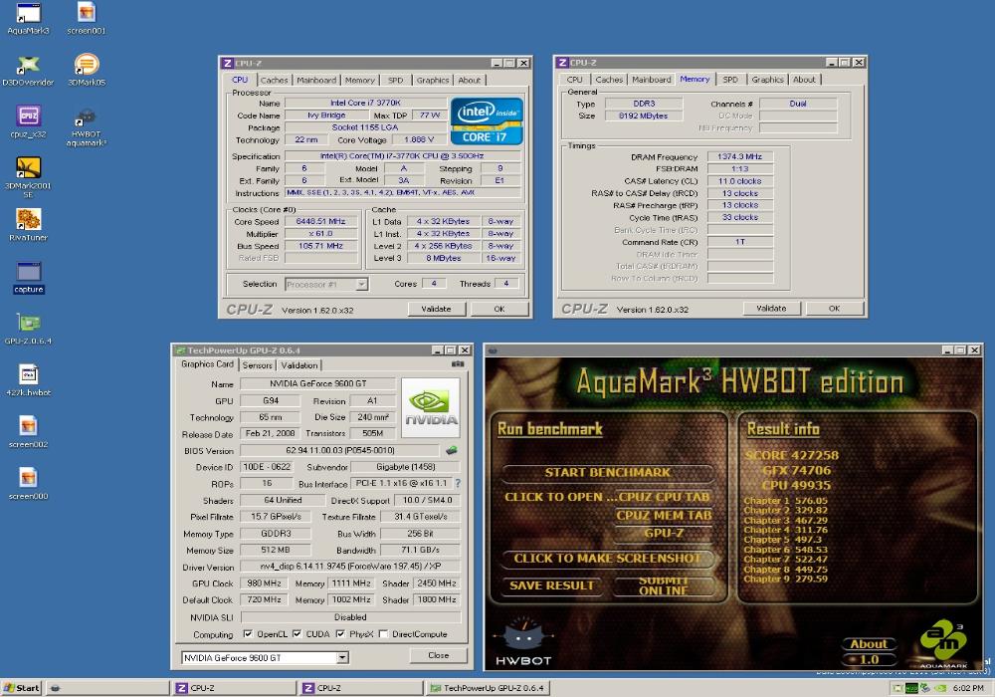
Task: Click SUBMIT ONLINE in AquaMark
Action: tap(663, 585)
